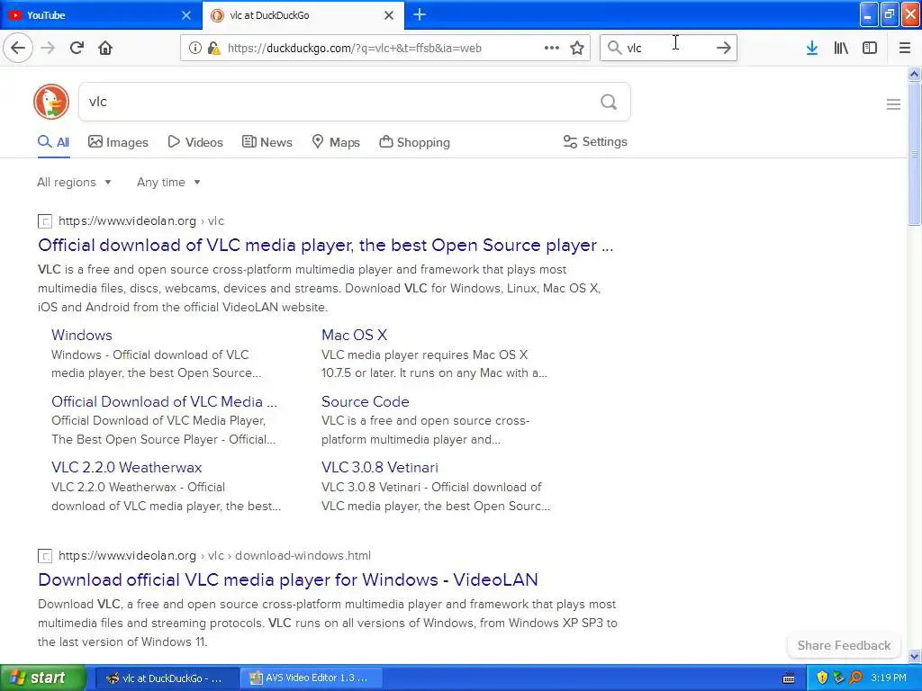Switch to the YouTube tab
Screen dimensions: 922x691
pos(101,15)
